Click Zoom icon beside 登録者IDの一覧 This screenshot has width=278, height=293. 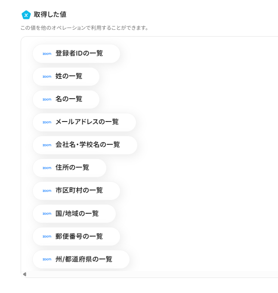(x=47, y=54)
